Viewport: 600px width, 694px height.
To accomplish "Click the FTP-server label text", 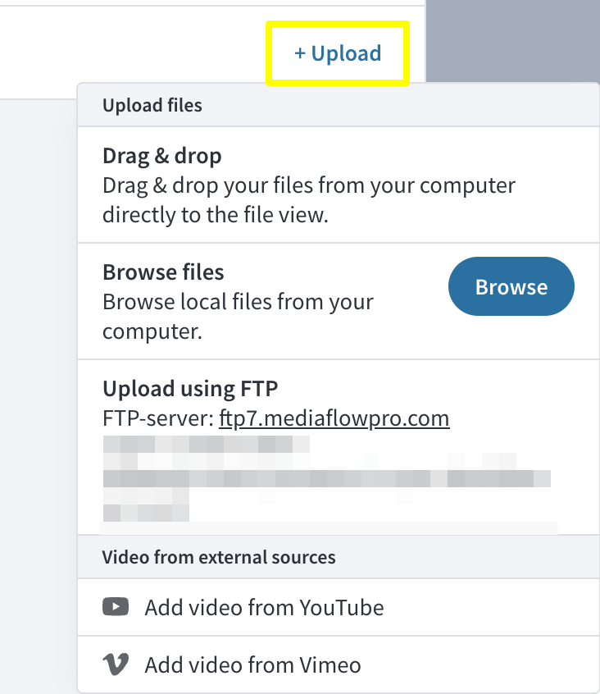I will (x=158, y=418).
